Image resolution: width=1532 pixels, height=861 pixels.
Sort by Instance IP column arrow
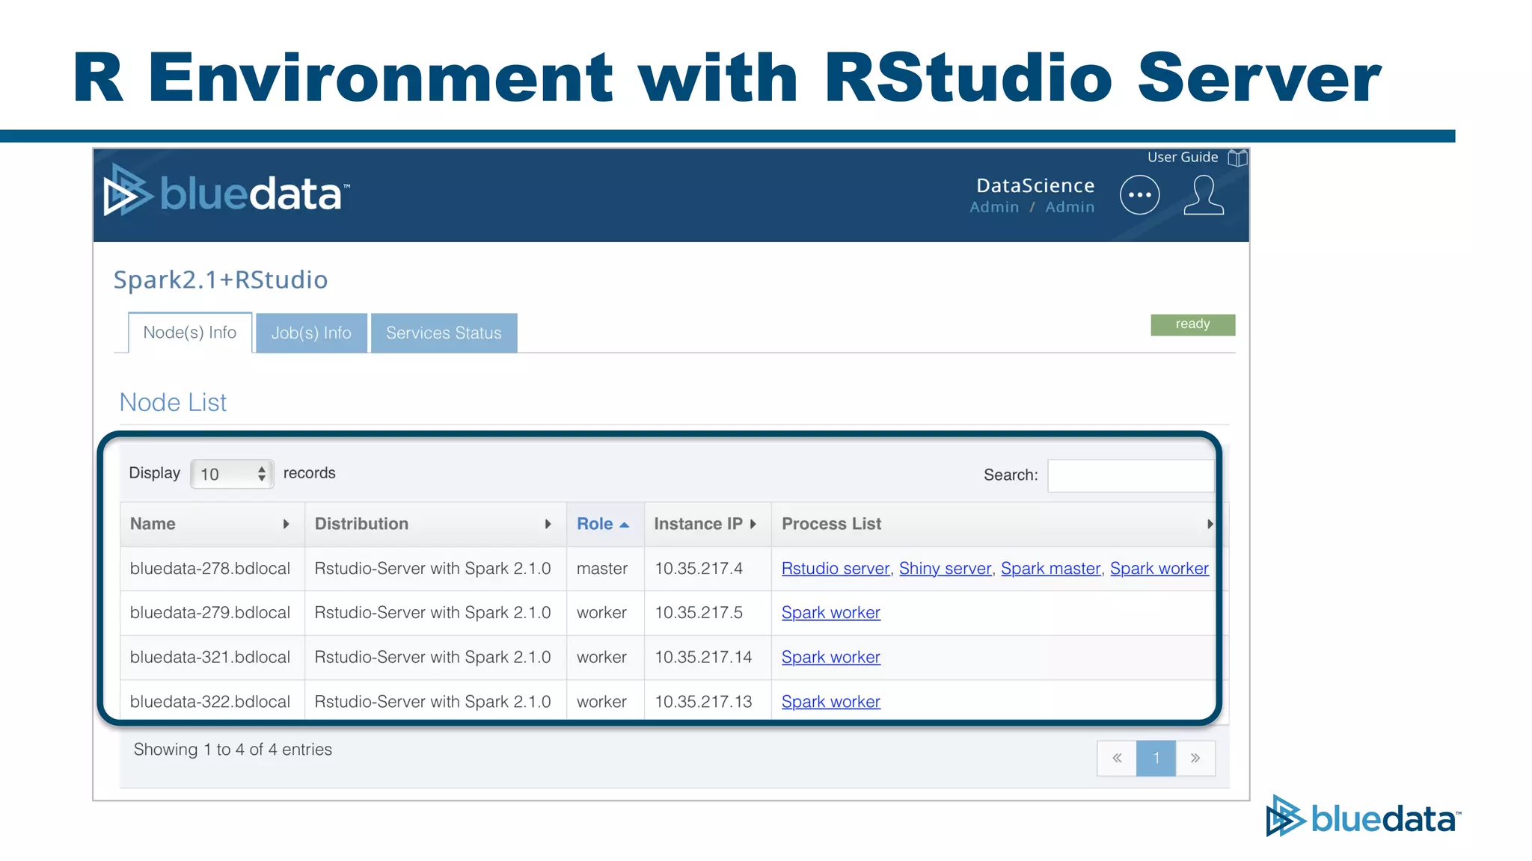tap(753, 524)
